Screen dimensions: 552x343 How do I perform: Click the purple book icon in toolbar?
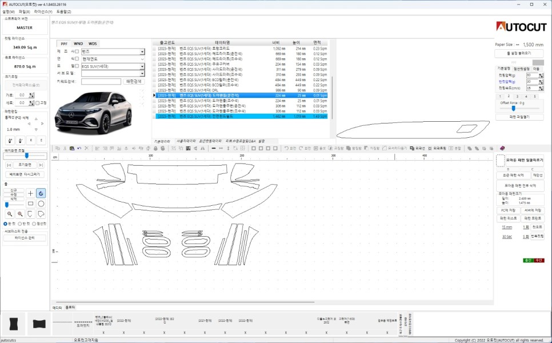point(502,148)
